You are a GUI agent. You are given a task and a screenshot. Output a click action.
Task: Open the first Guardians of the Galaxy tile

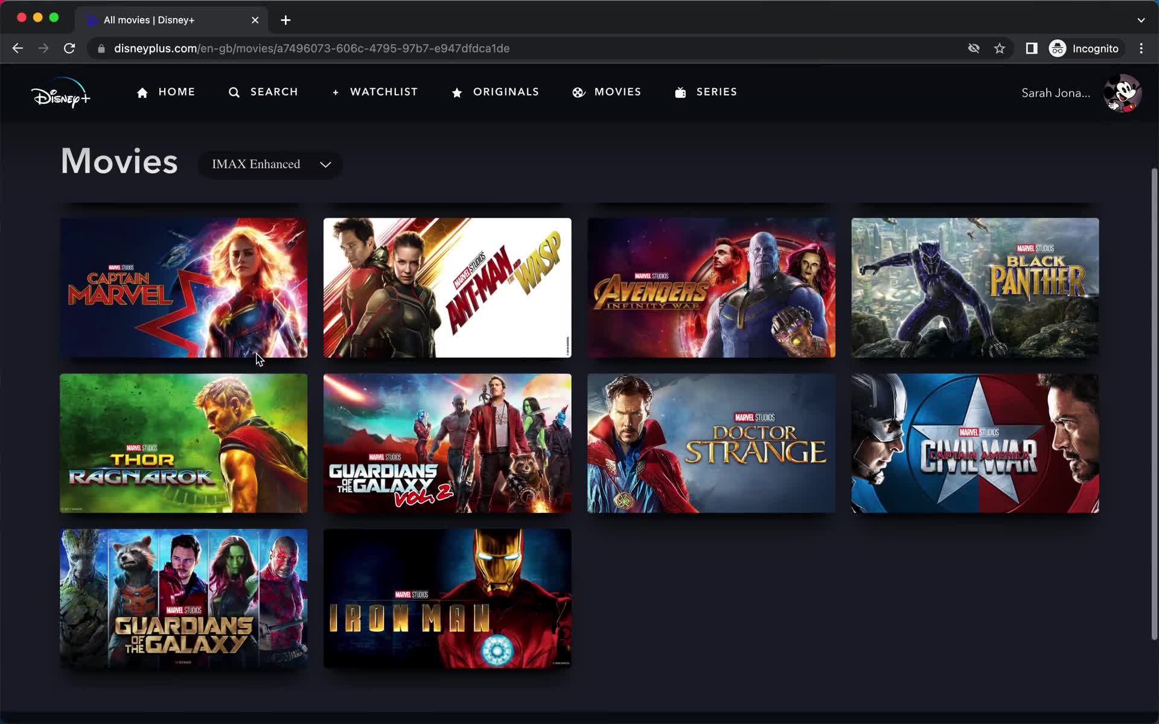(x=184, y=599)
